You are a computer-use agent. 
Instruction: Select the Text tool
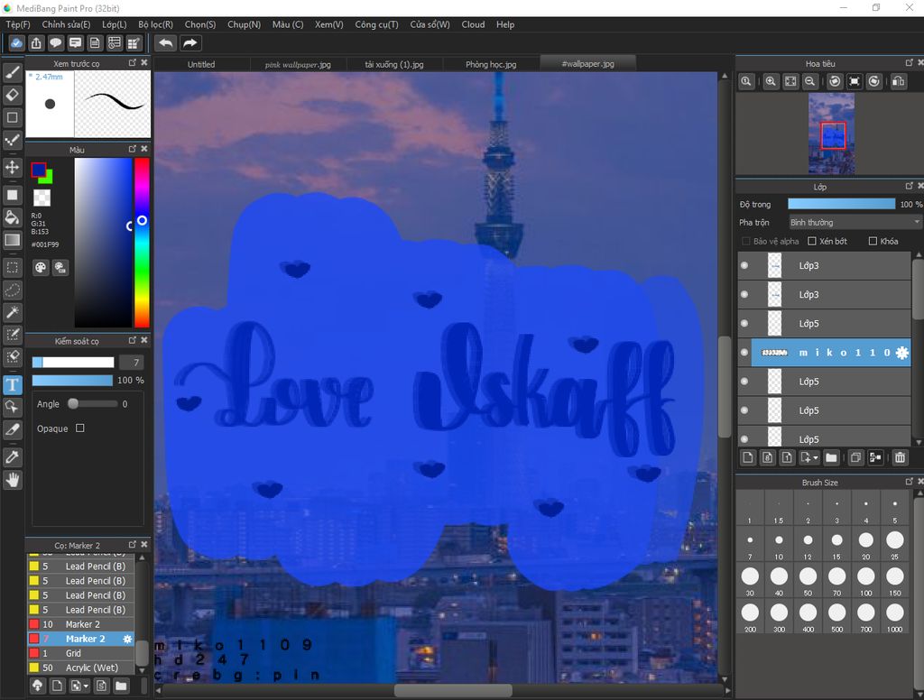(x=12, y=385)
